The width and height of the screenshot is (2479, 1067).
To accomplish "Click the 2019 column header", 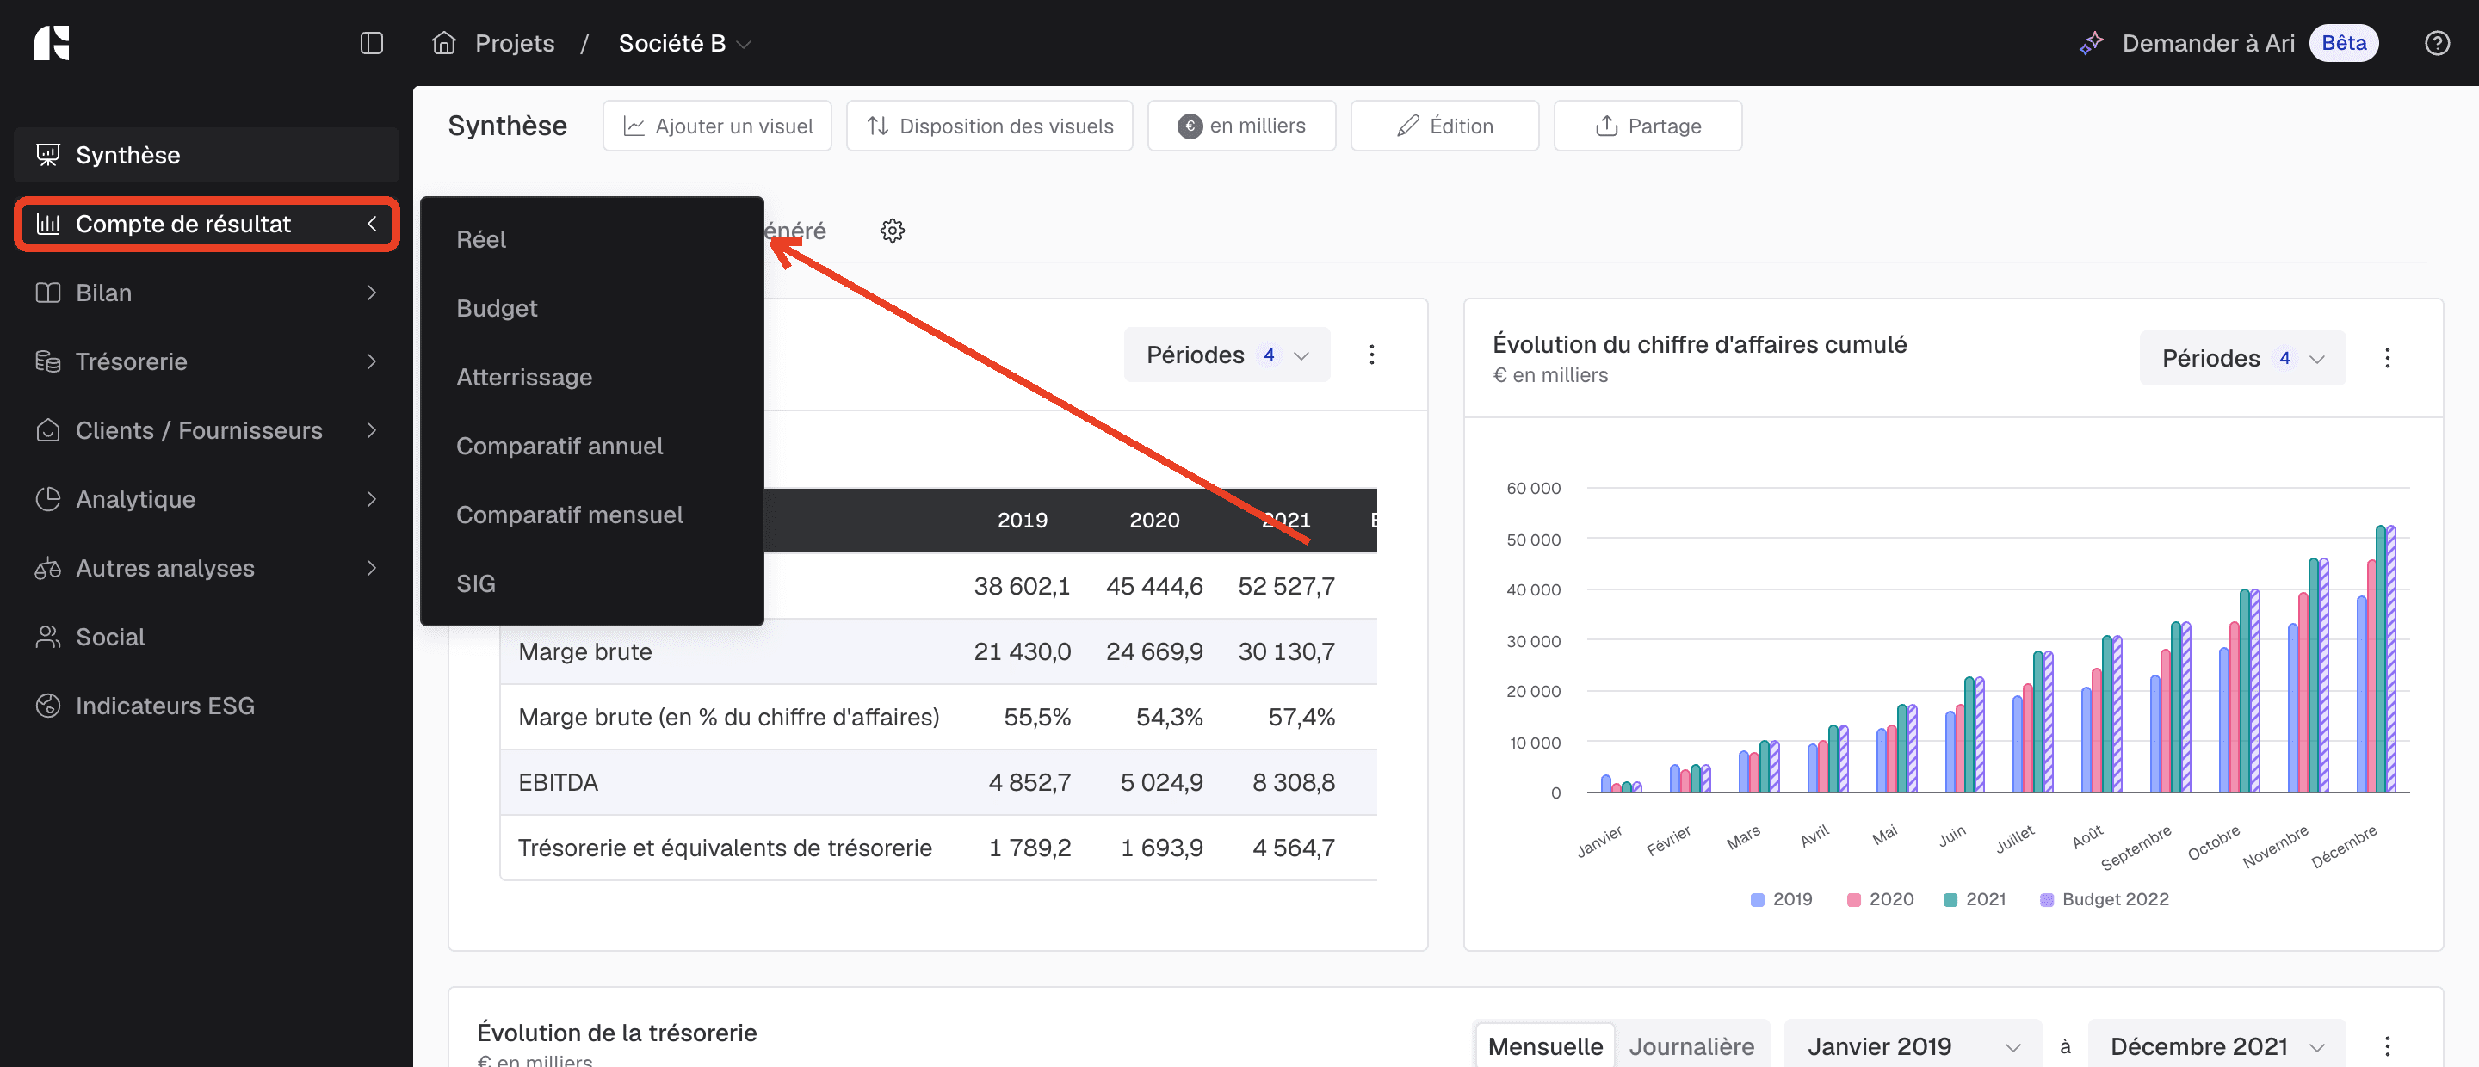I will coord(1022,521).
